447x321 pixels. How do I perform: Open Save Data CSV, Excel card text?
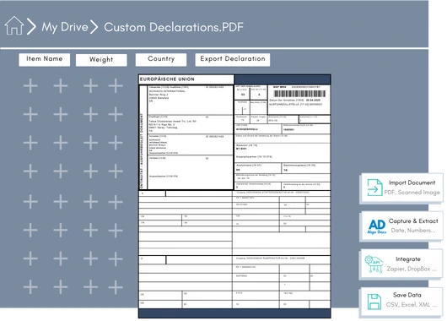[411, 300]
